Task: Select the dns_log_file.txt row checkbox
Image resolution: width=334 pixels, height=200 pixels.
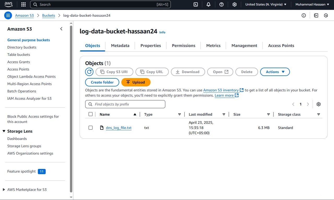Action: click(91, 128)
